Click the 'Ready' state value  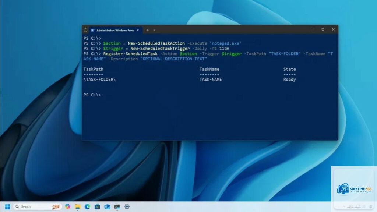pos(289,79)
